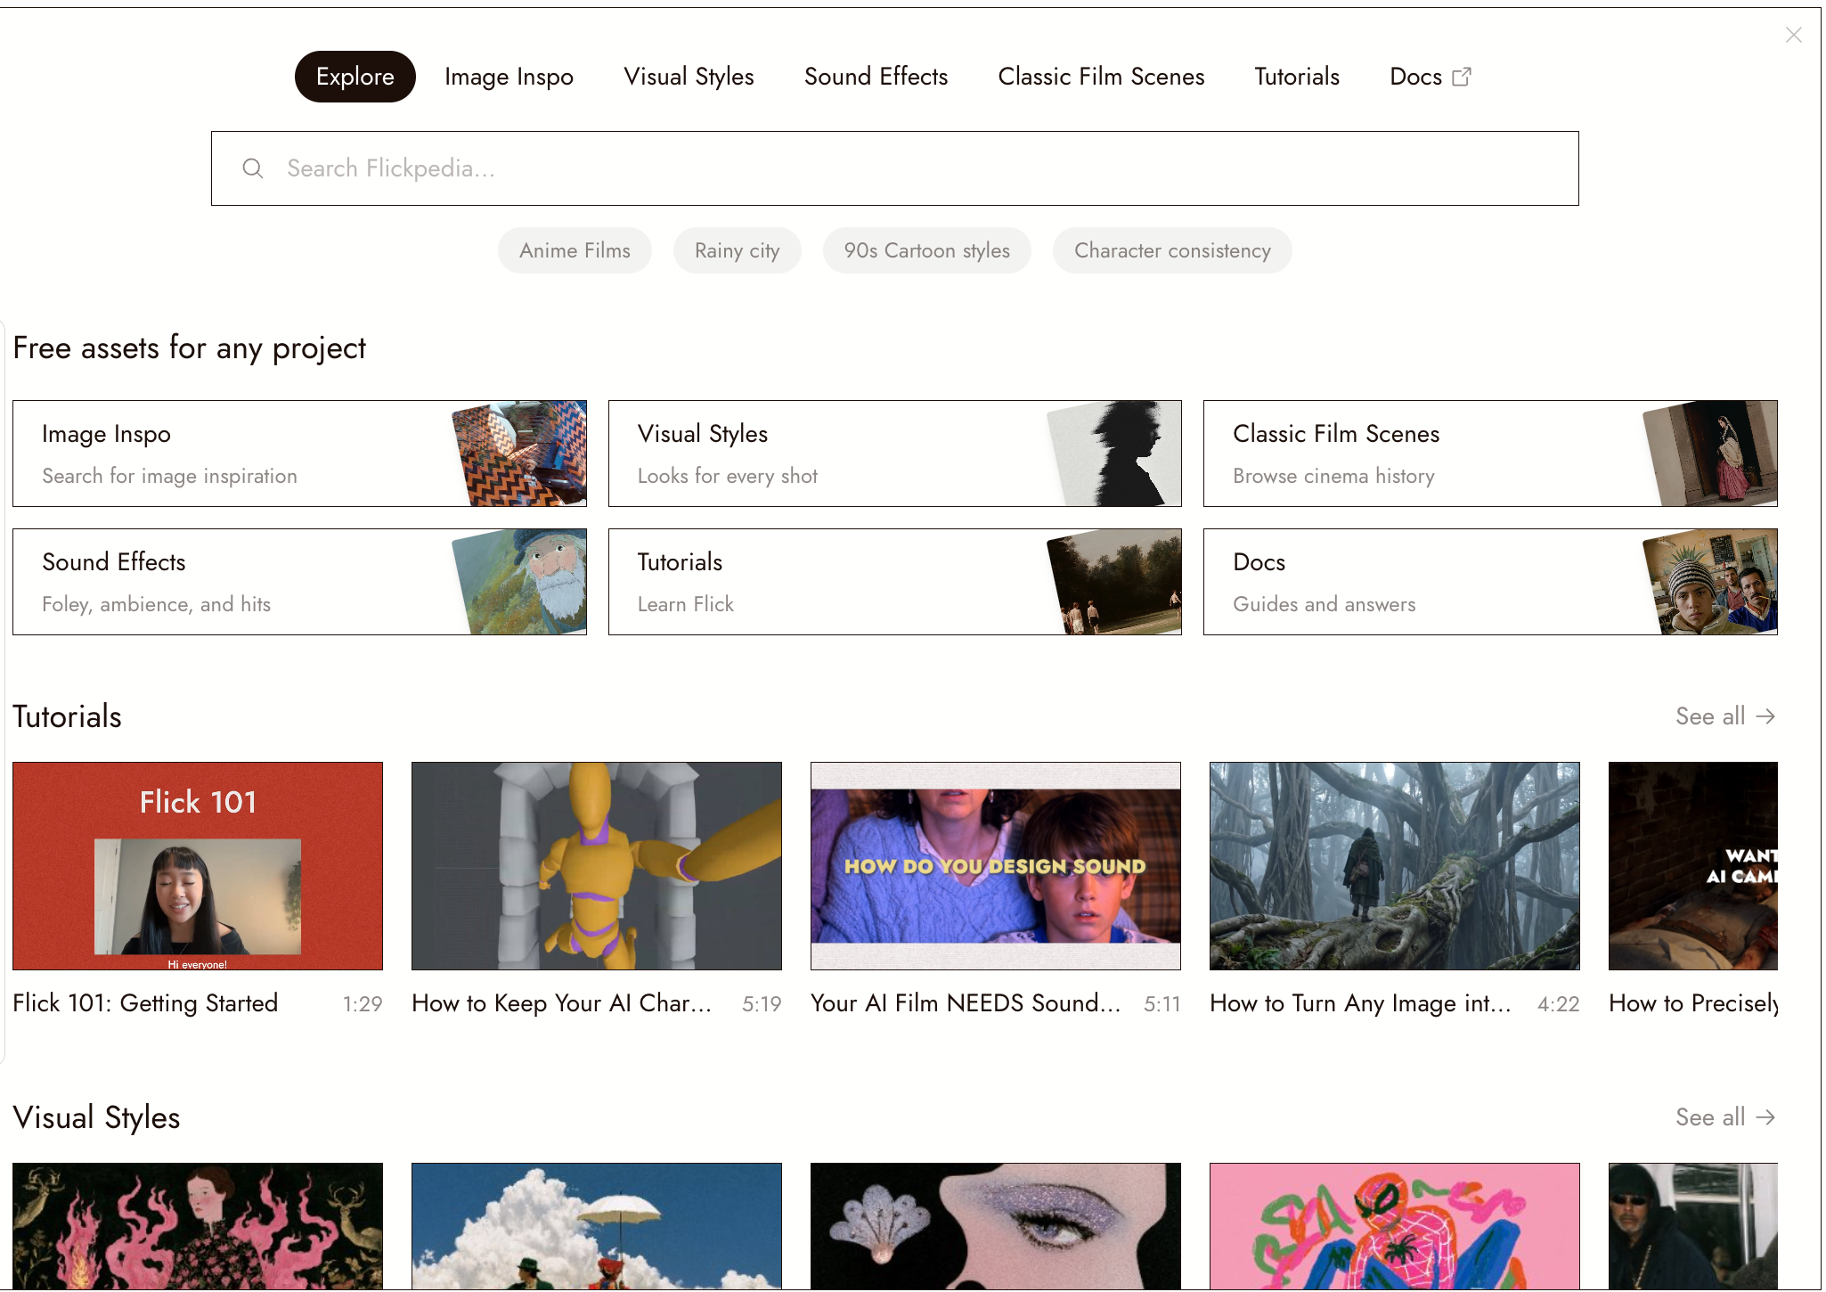Image resolution: width=1826 pixels, height=1292 pixels.
Task: Click 'Your AI Film NEEDS Sound…' title
Action: 966,1003
